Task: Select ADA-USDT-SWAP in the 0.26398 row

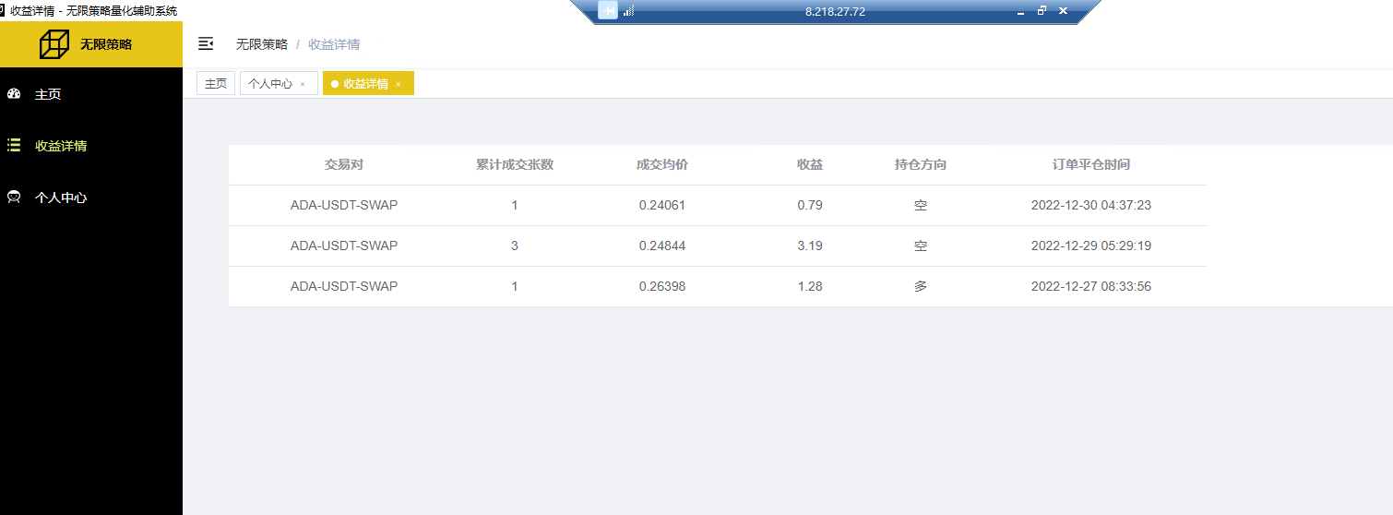Action: pyautogui.click(x=344, y=286)
